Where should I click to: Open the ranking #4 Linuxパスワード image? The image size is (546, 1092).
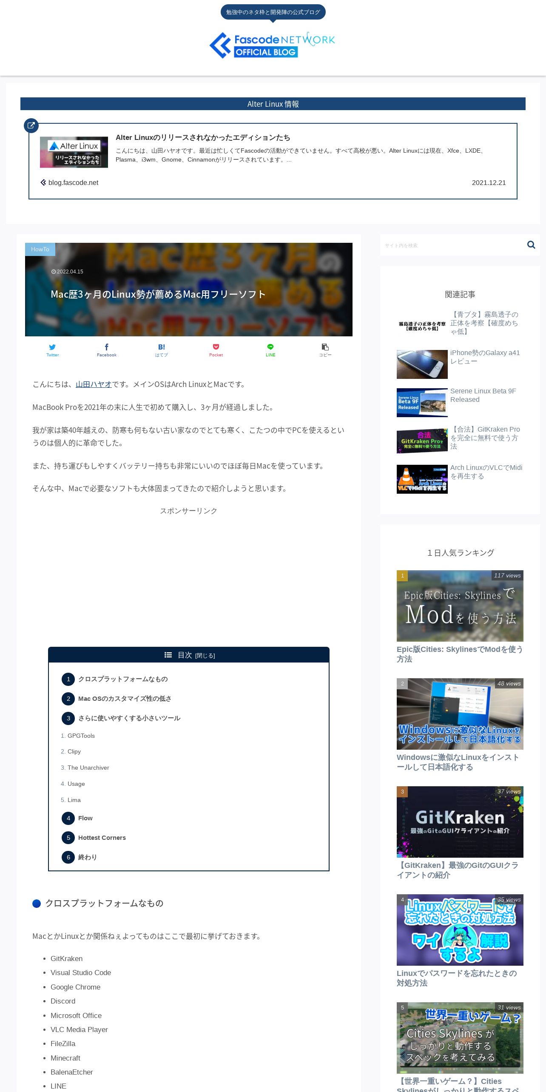tap(460, 930)
